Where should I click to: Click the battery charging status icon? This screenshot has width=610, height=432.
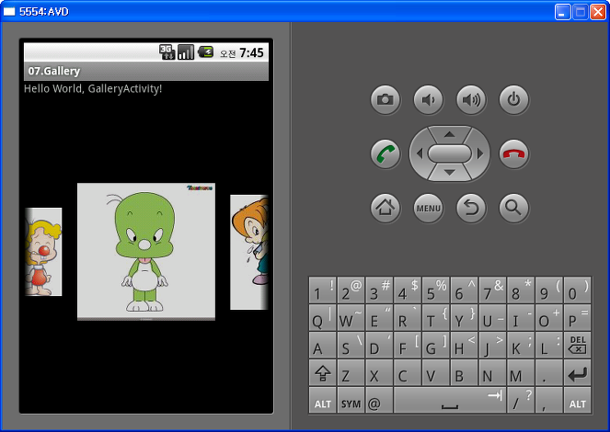click(x=205, y=51)
